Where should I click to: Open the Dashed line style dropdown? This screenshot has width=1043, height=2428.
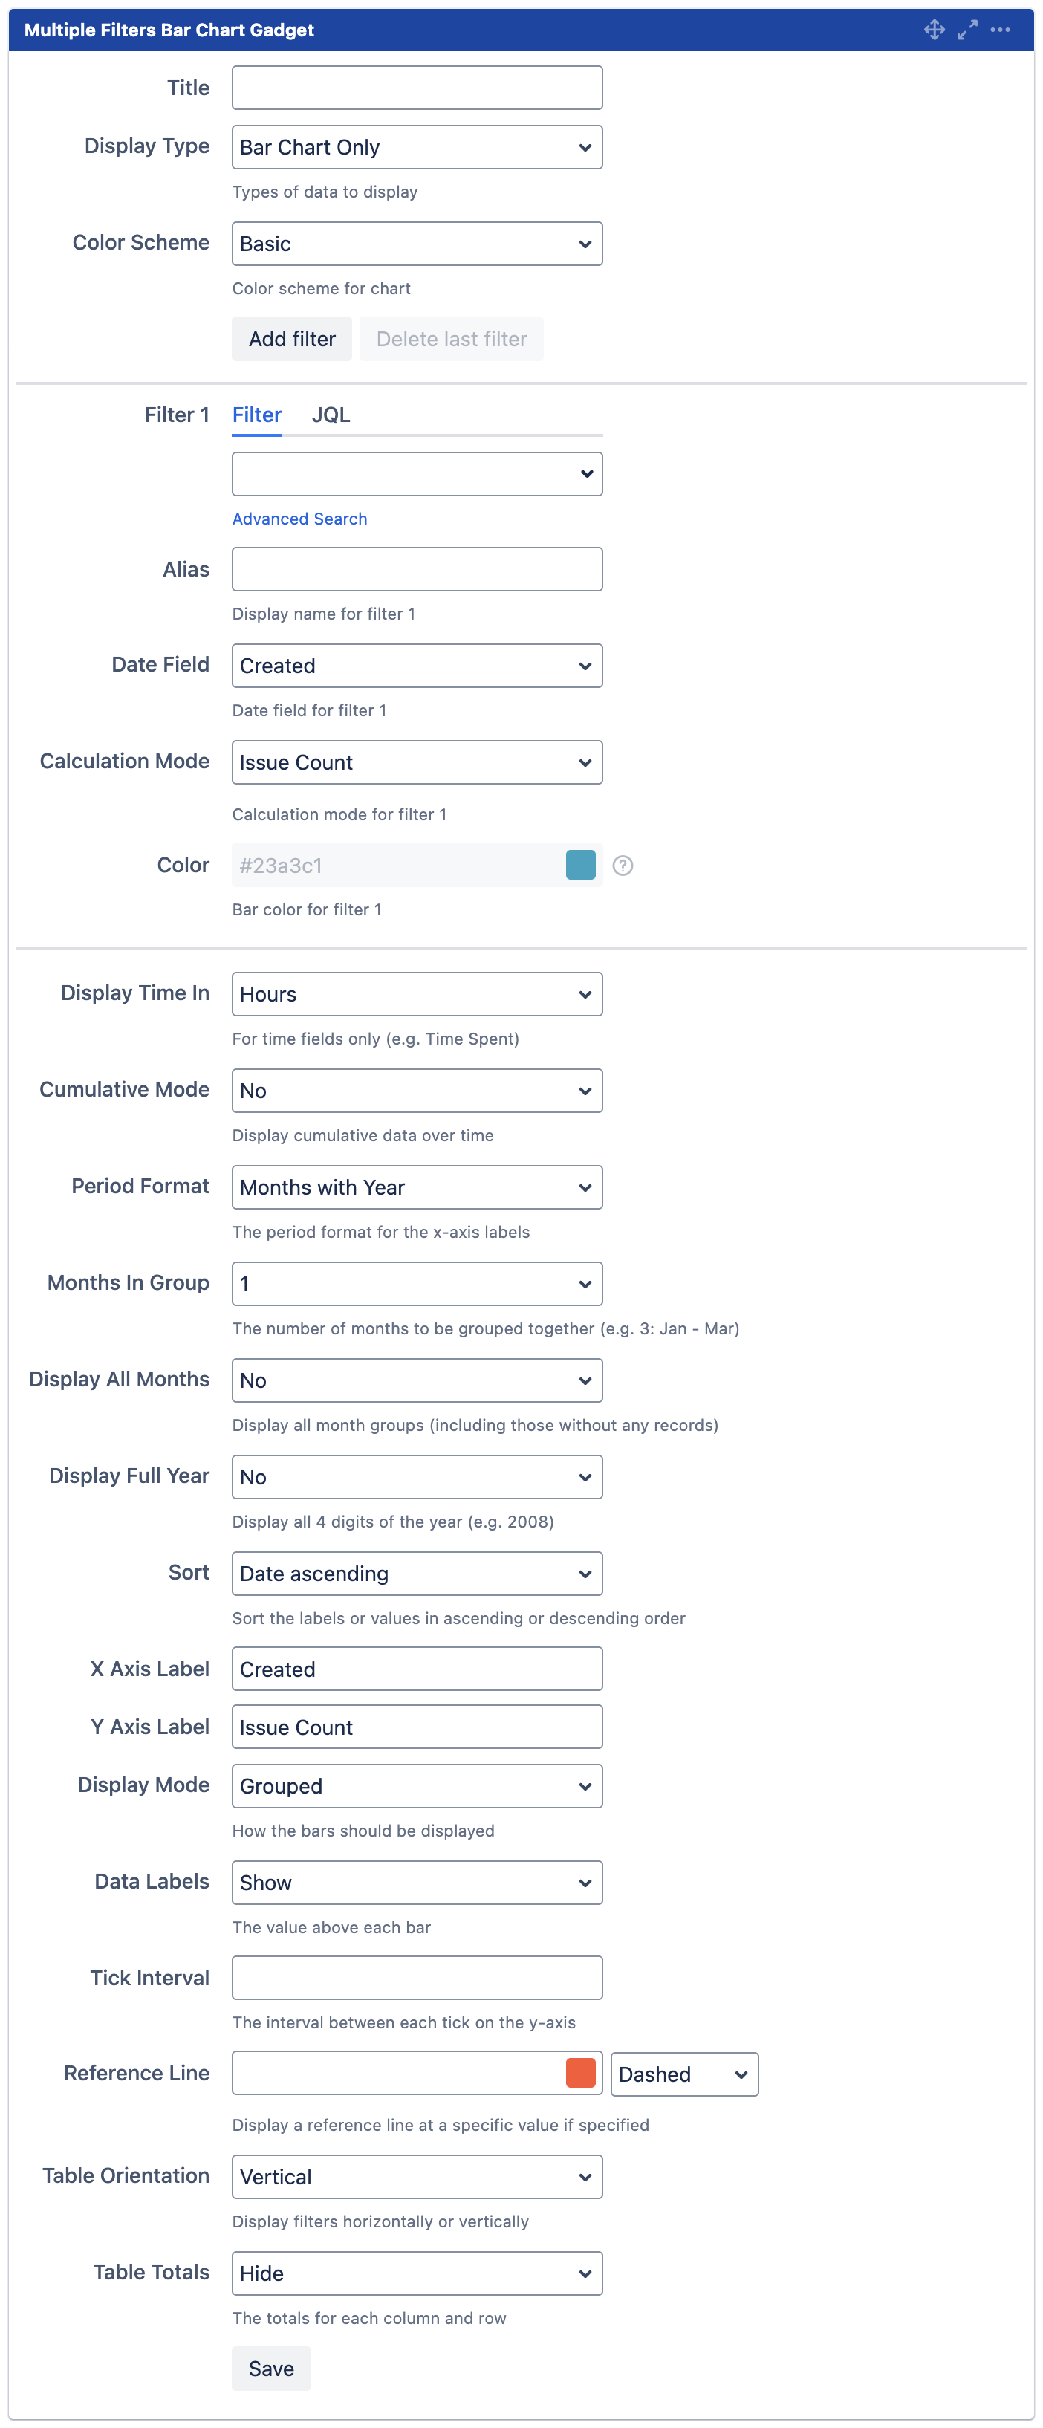click(684, 2074)
